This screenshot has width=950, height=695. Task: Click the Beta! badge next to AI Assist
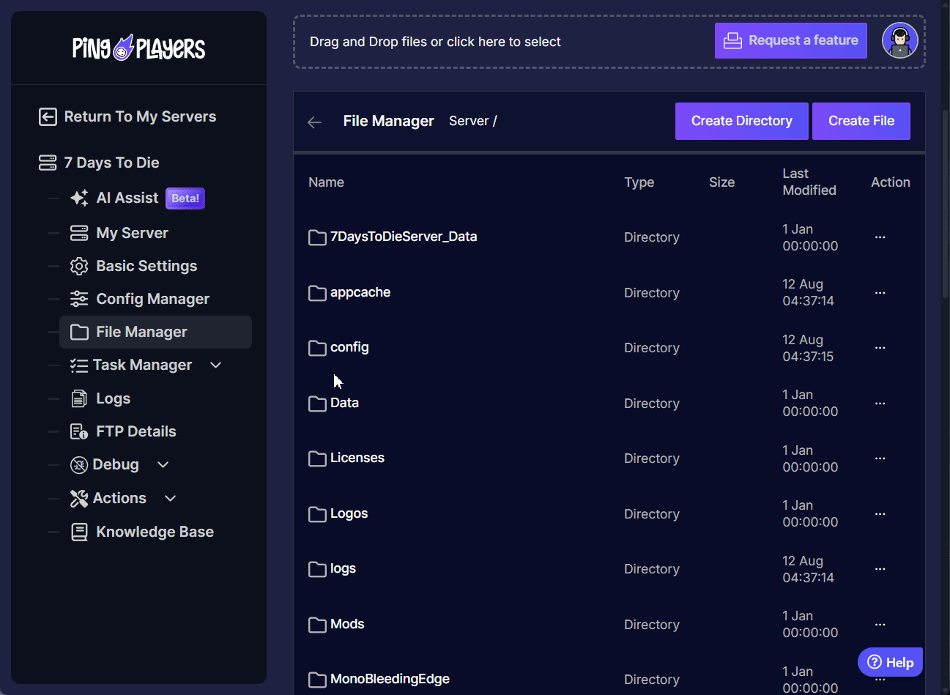pyautogui.click(x=185, y=198)
